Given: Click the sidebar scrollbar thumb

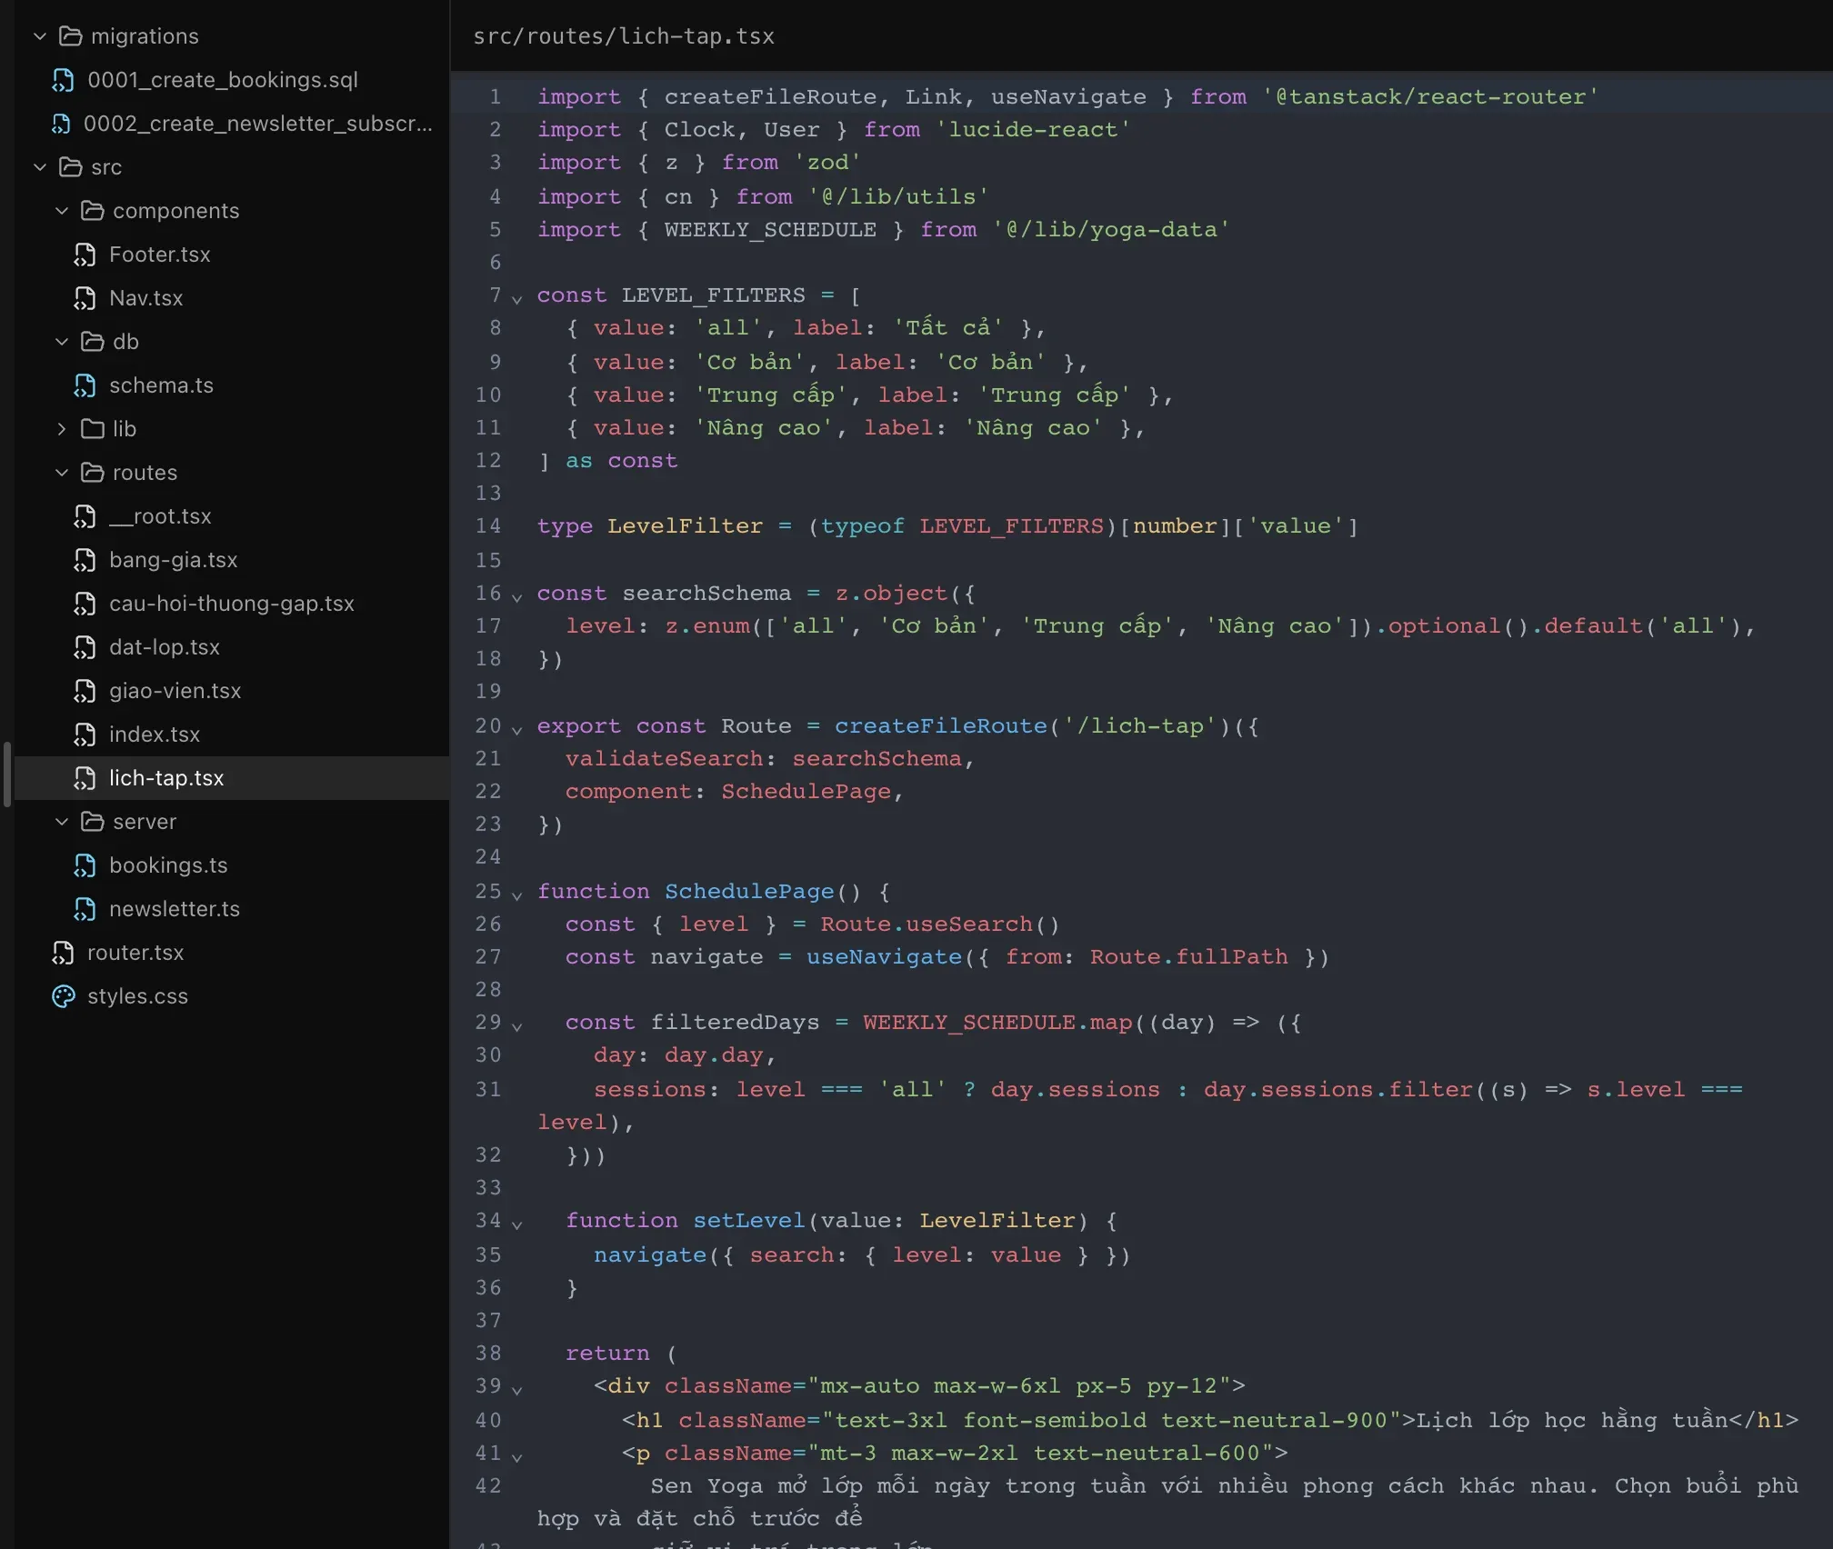Looking at the screenshot, I should tap(7, 774).
